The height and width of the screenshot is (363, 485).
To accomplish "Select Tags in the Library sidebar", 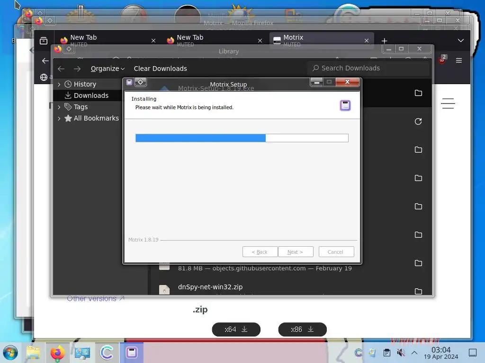I will 81,107.
